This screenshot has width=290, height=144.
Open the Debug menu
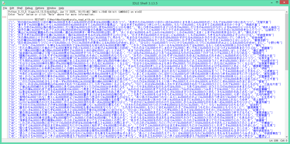[x=29, y=8]
